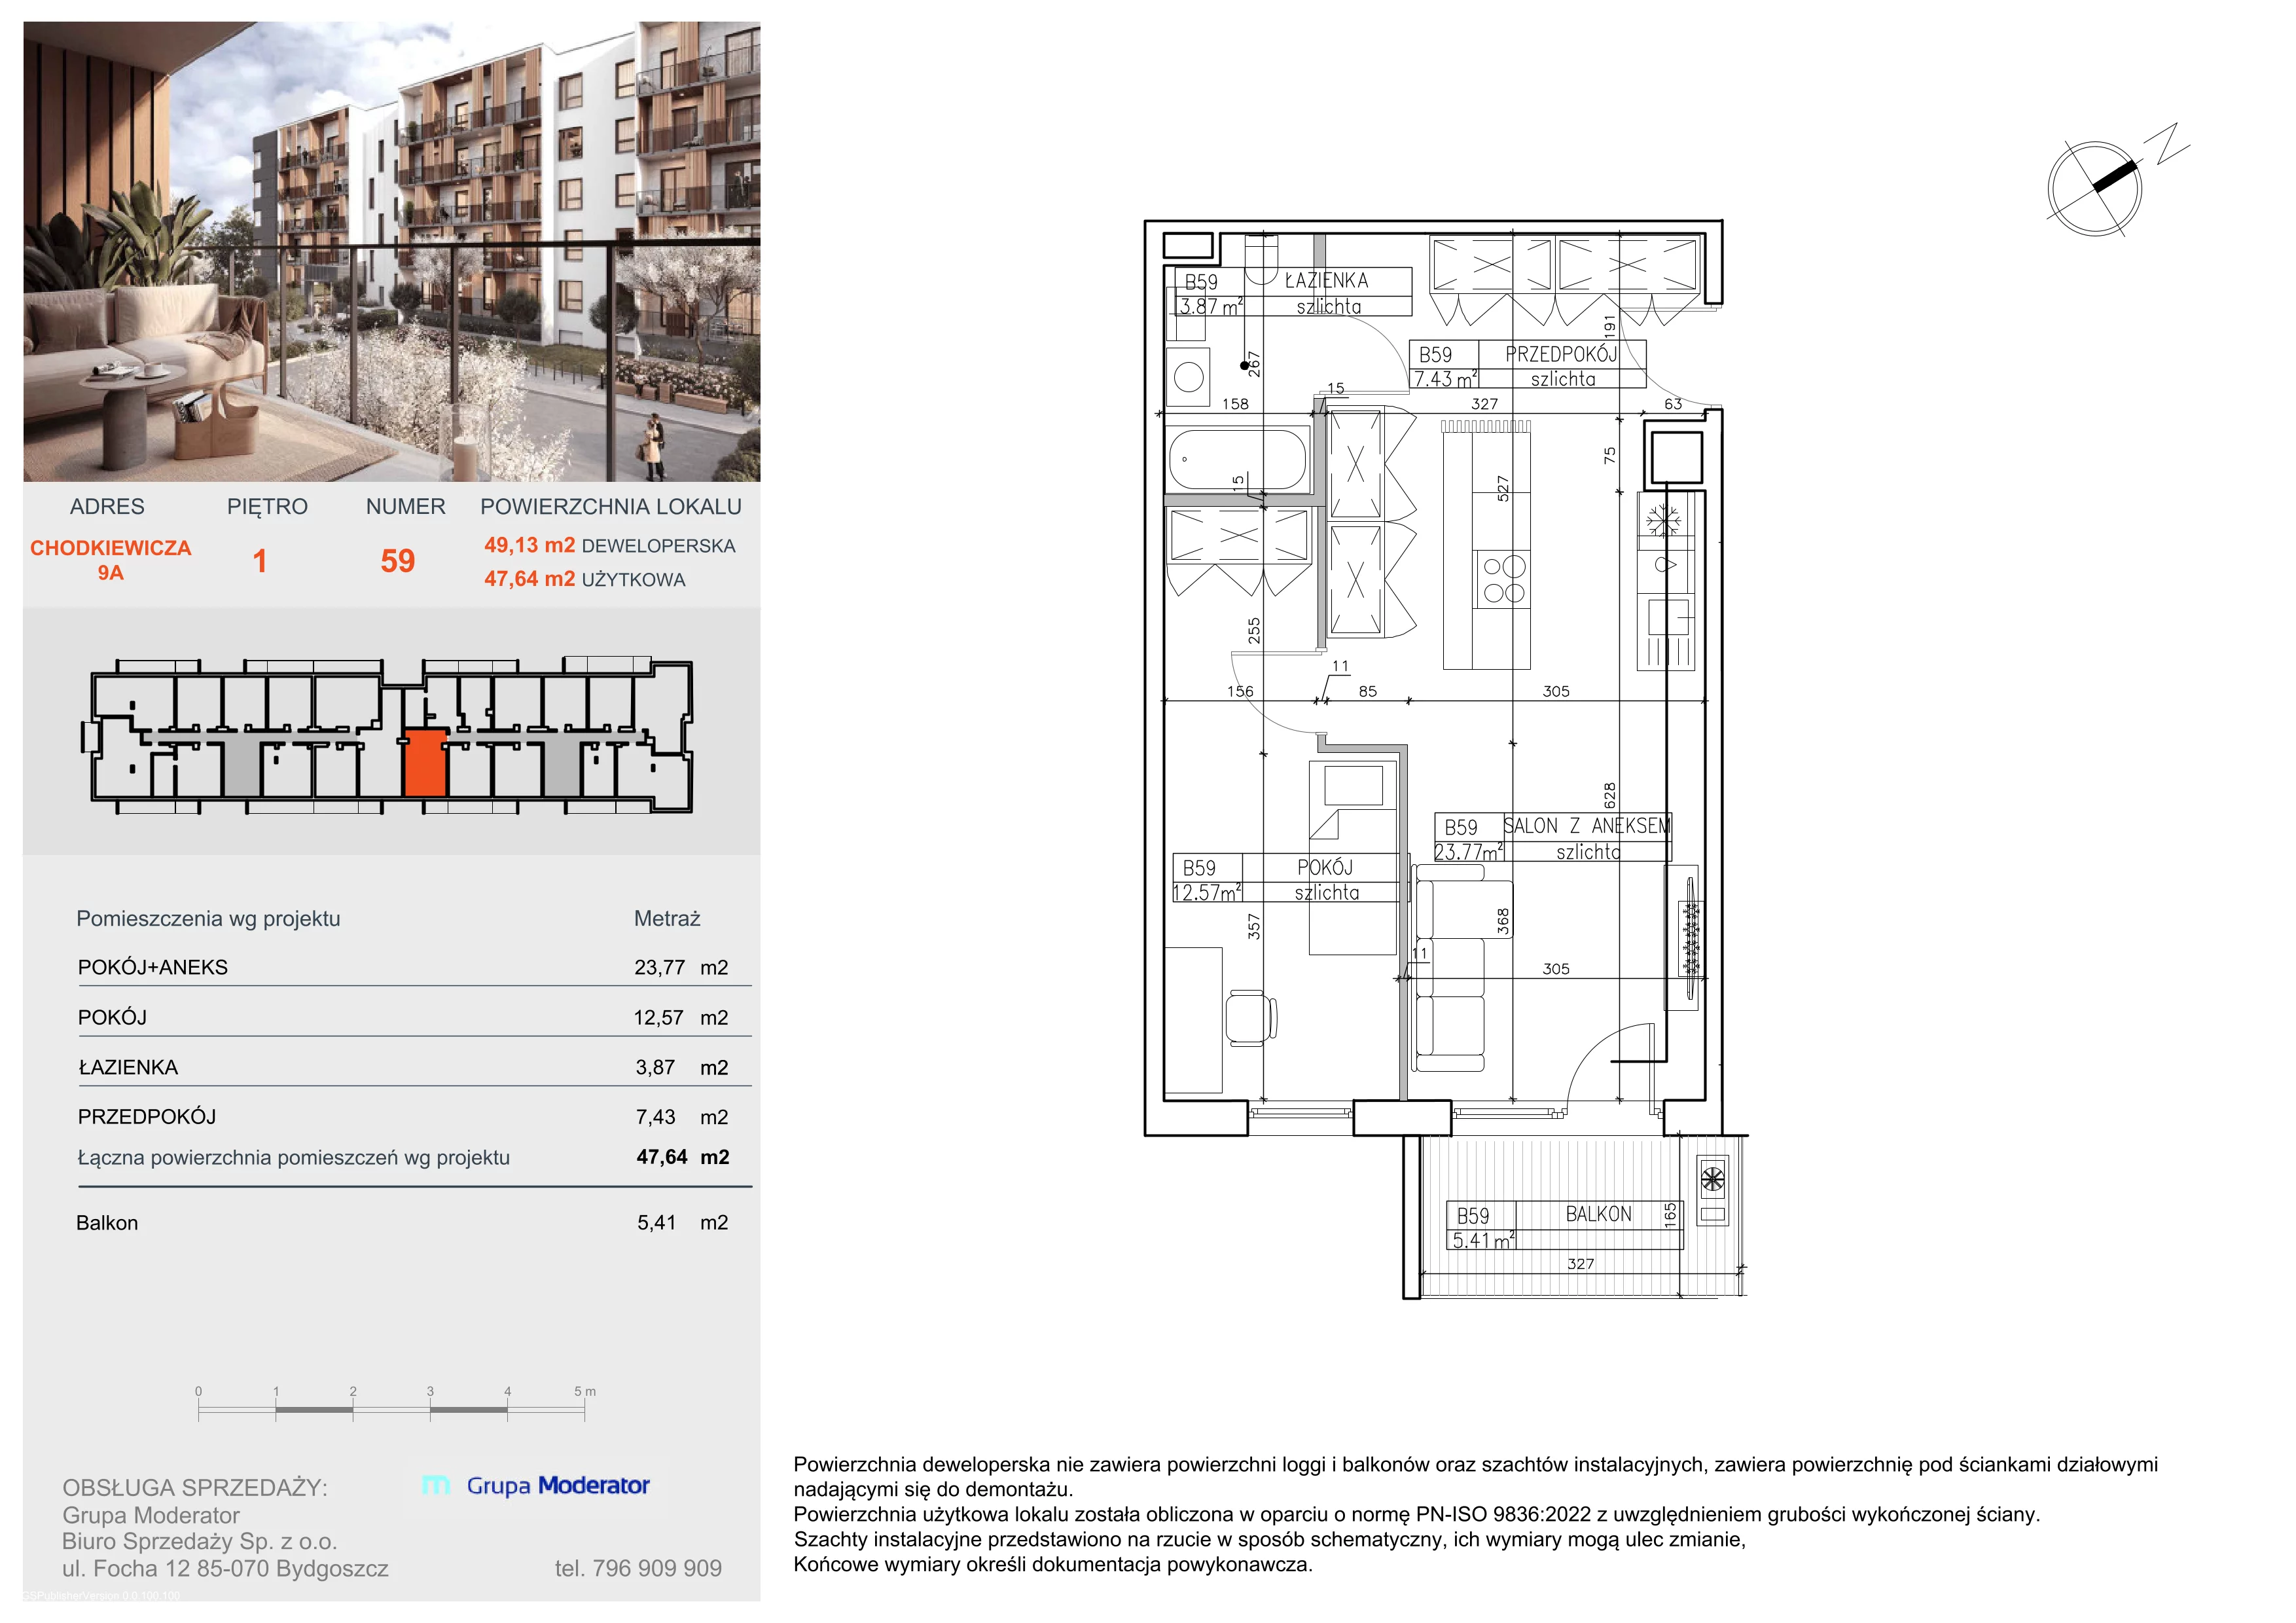Click the hallway wardrobe symbol at top
The width and height of the screenshot is (2296, 1623).
pos(1565,281)
